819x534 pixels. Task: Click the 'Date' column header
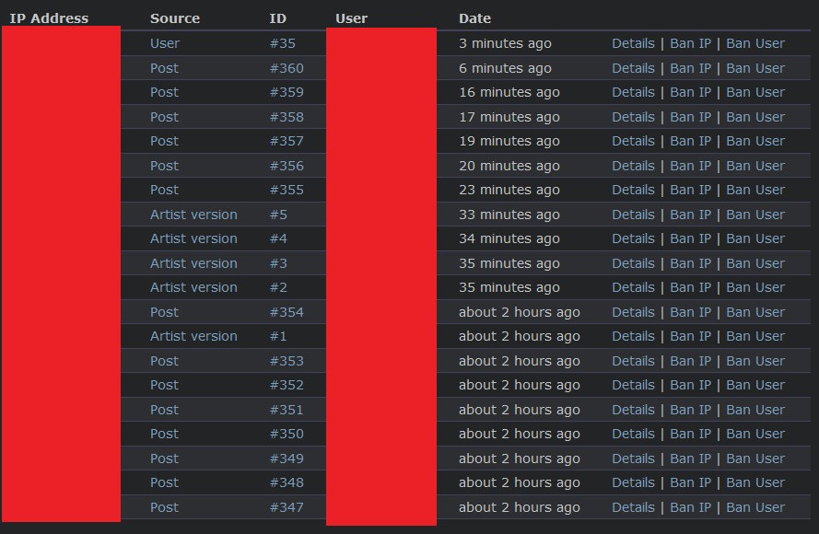(474, 18)
